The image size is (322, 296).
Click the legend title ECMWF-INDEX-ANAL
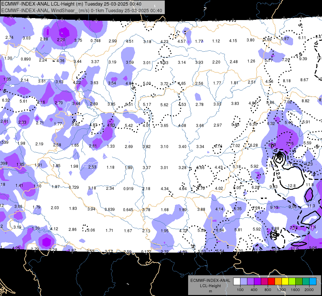tap(210, 281)
